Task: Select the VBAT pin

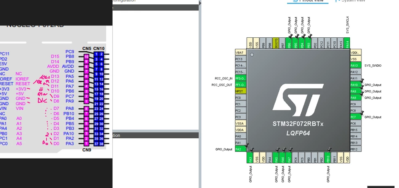Action: pyautogui.click(x=241, y=52)
